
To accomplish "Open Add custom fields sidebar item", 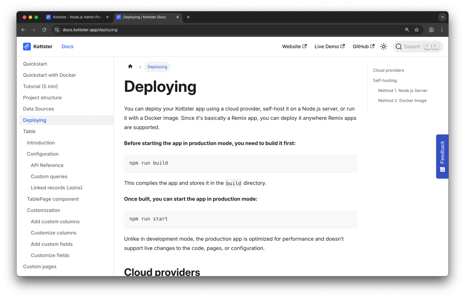I will coord(52,244).
